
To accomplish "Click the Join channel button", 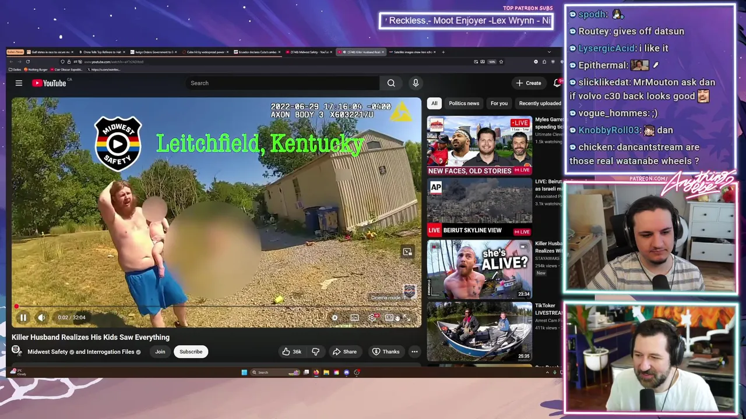I will coord(160,351).
